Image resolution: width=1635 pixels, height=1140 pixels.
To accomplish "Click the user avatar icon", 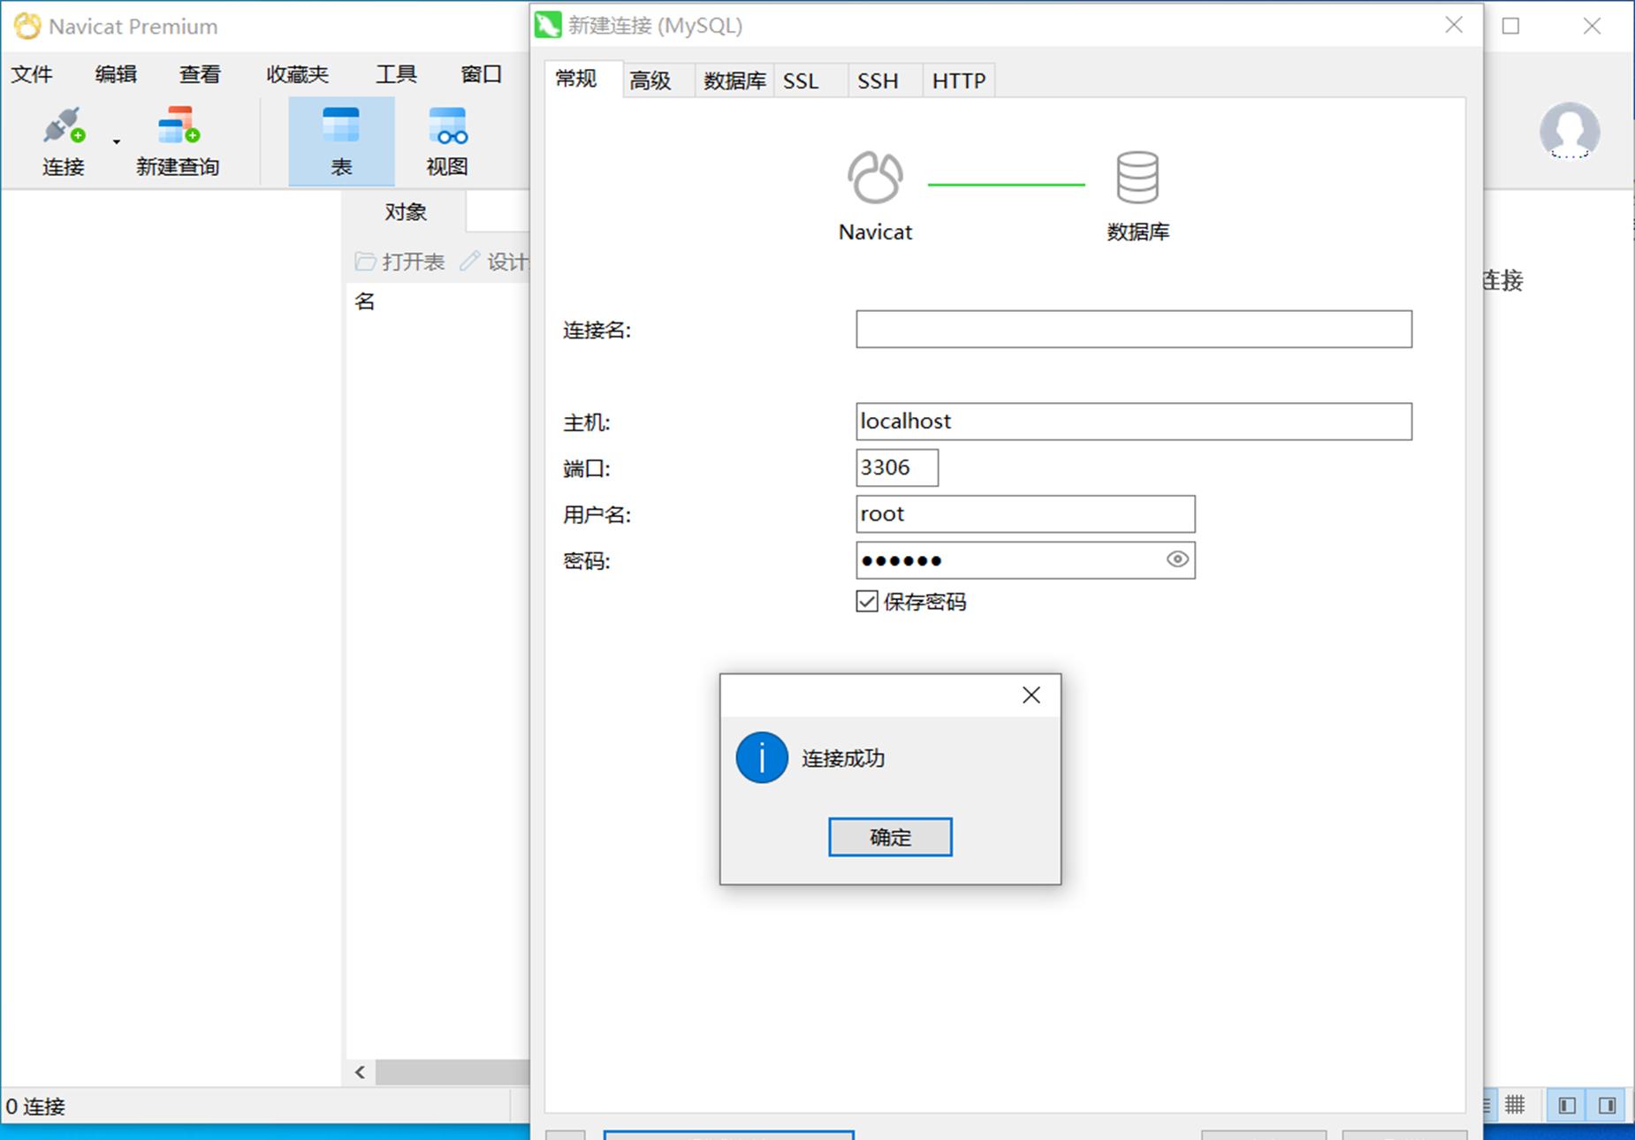I will 1570,131.
